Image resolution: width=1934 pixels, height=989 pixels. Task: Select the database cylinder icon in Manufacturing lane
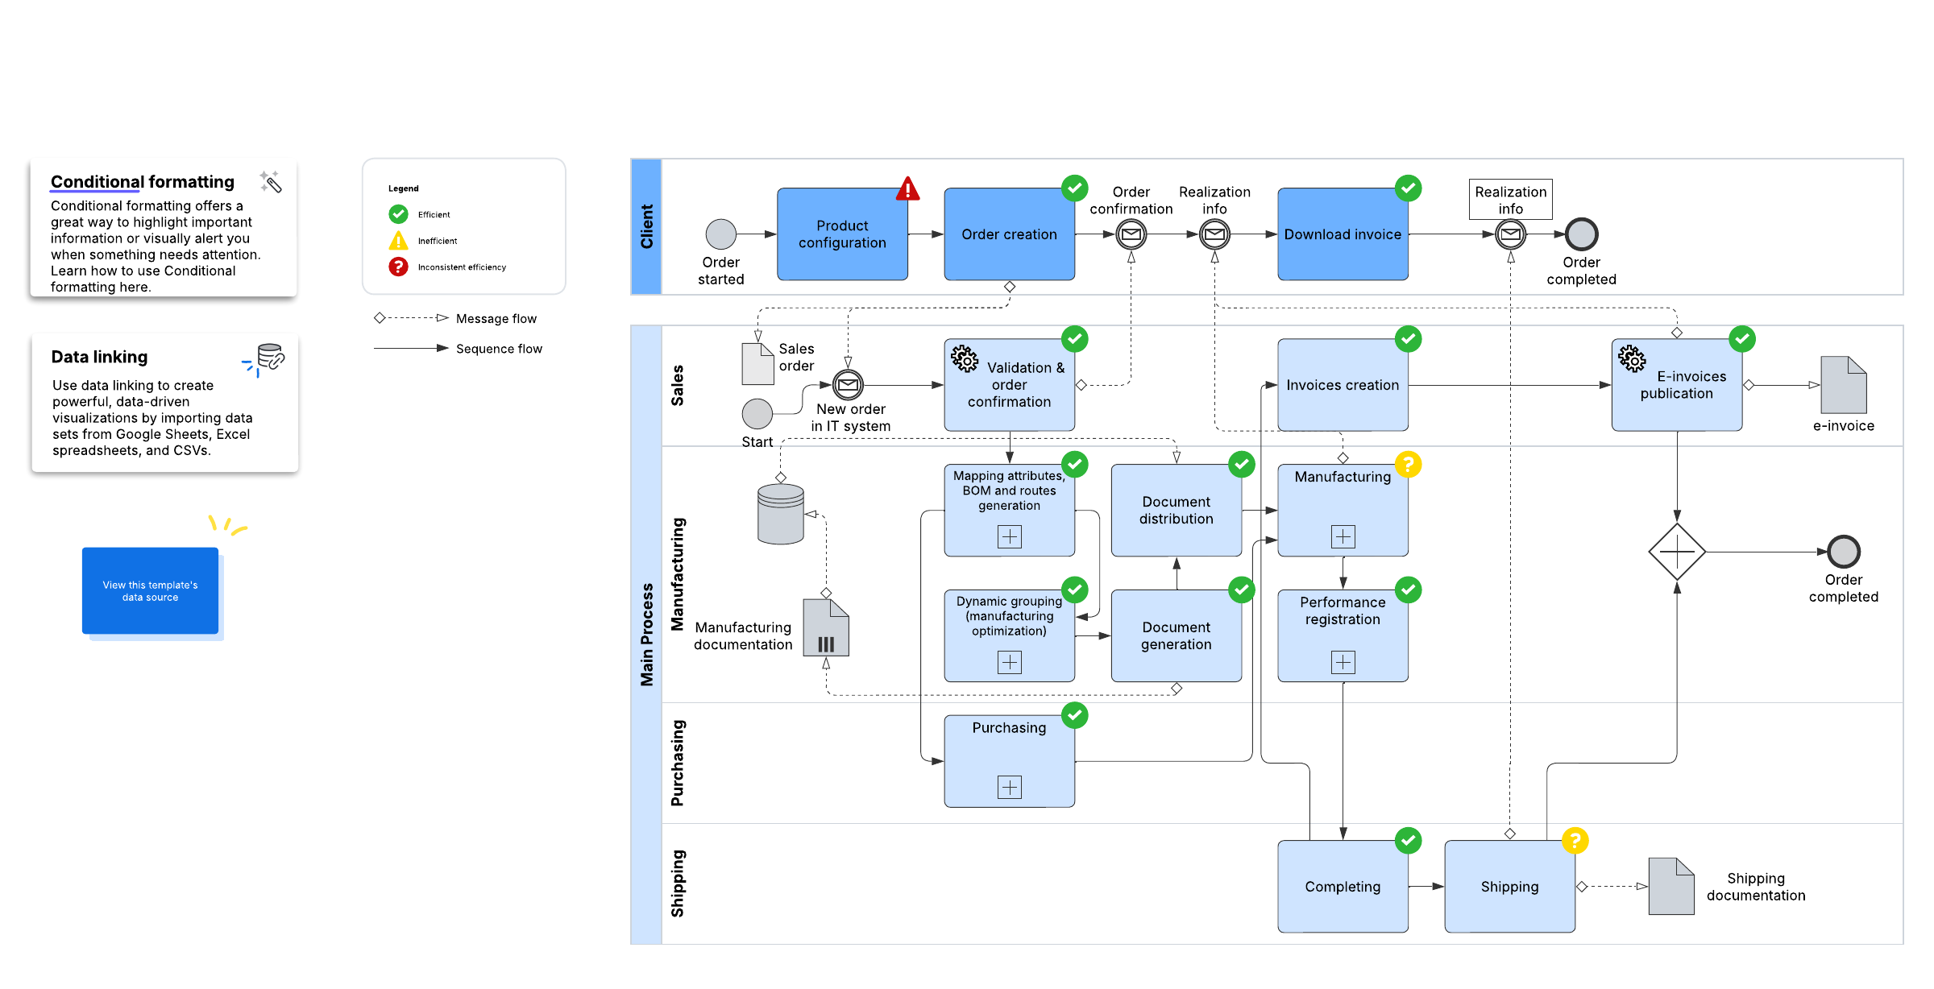pyautogui.click(x=781, y=514)
